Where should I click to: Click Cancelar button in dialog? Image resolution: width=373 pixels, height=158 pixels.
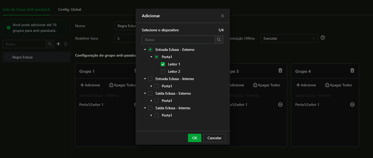tap(214, 138)
